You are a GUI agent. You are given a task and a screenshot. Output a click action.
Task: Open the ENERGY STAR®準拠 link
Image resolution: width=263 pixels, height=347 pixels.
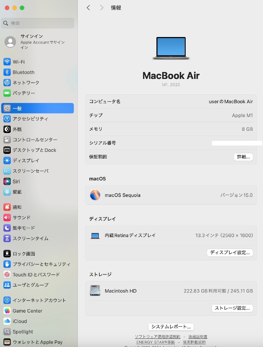(x=156, y=342)
